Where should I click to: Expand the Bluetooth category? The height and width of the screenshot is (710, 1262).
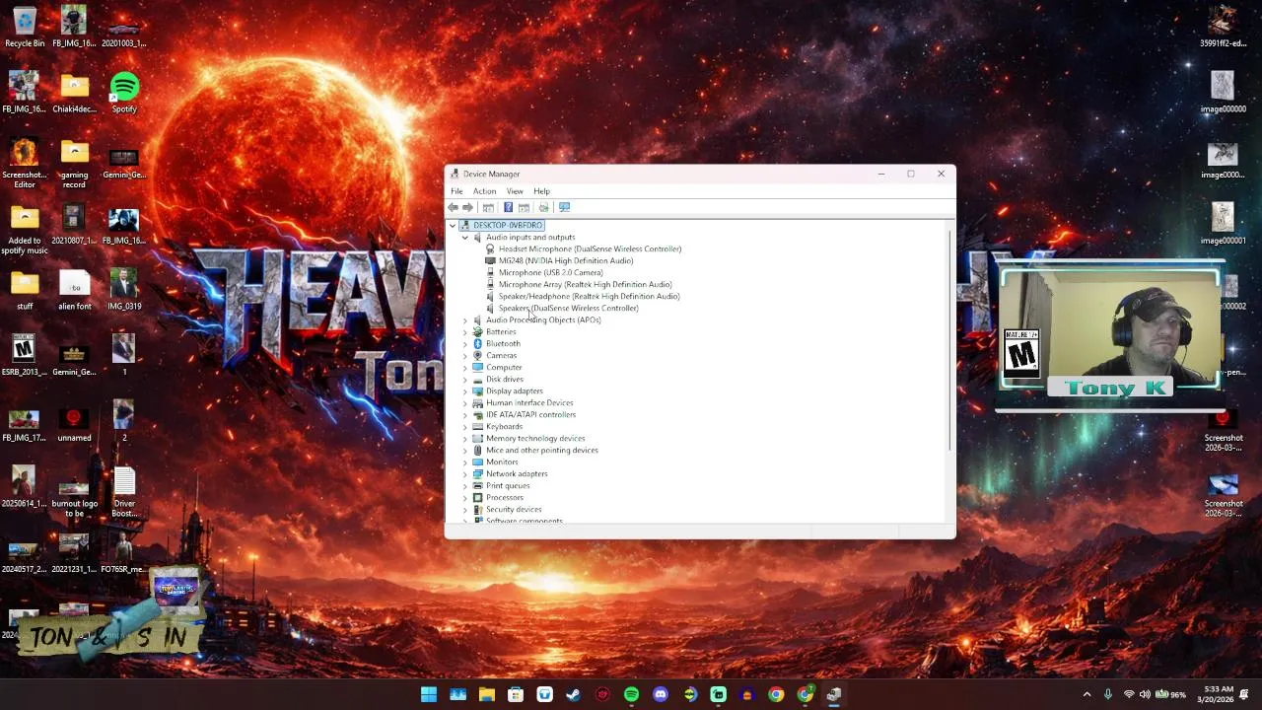(x=465, y=344)
